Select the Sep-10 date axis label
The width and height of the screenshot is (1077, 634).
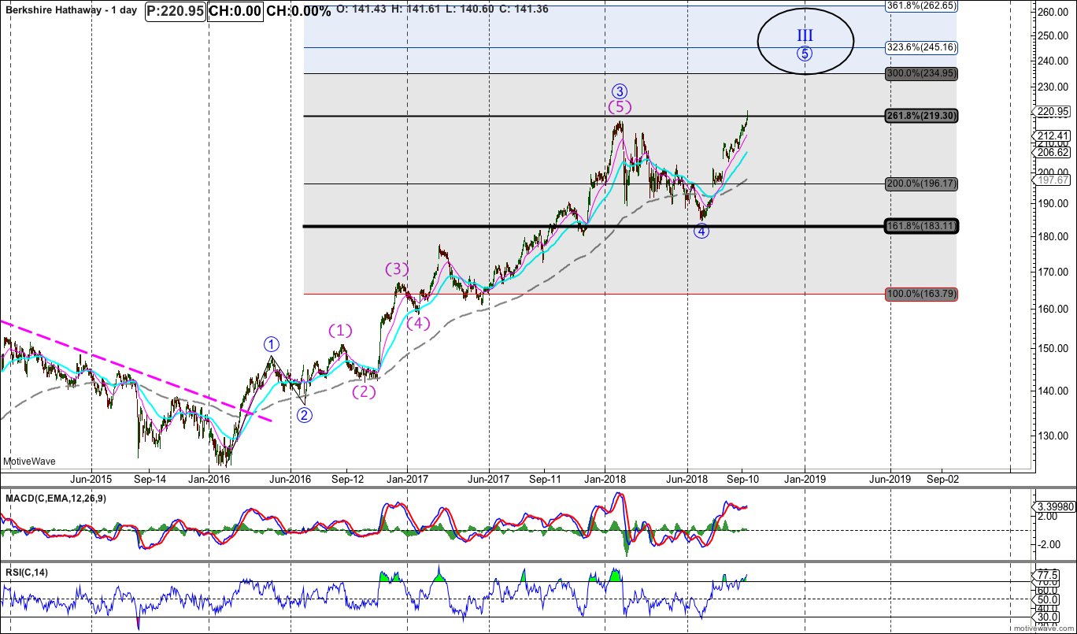[742, 477]
